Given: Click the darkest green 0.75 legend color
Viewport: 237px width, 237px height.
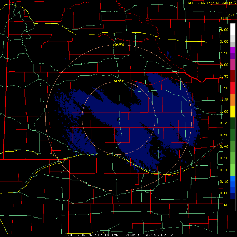Looking at the screenshot, I should (x=233, y=123).
